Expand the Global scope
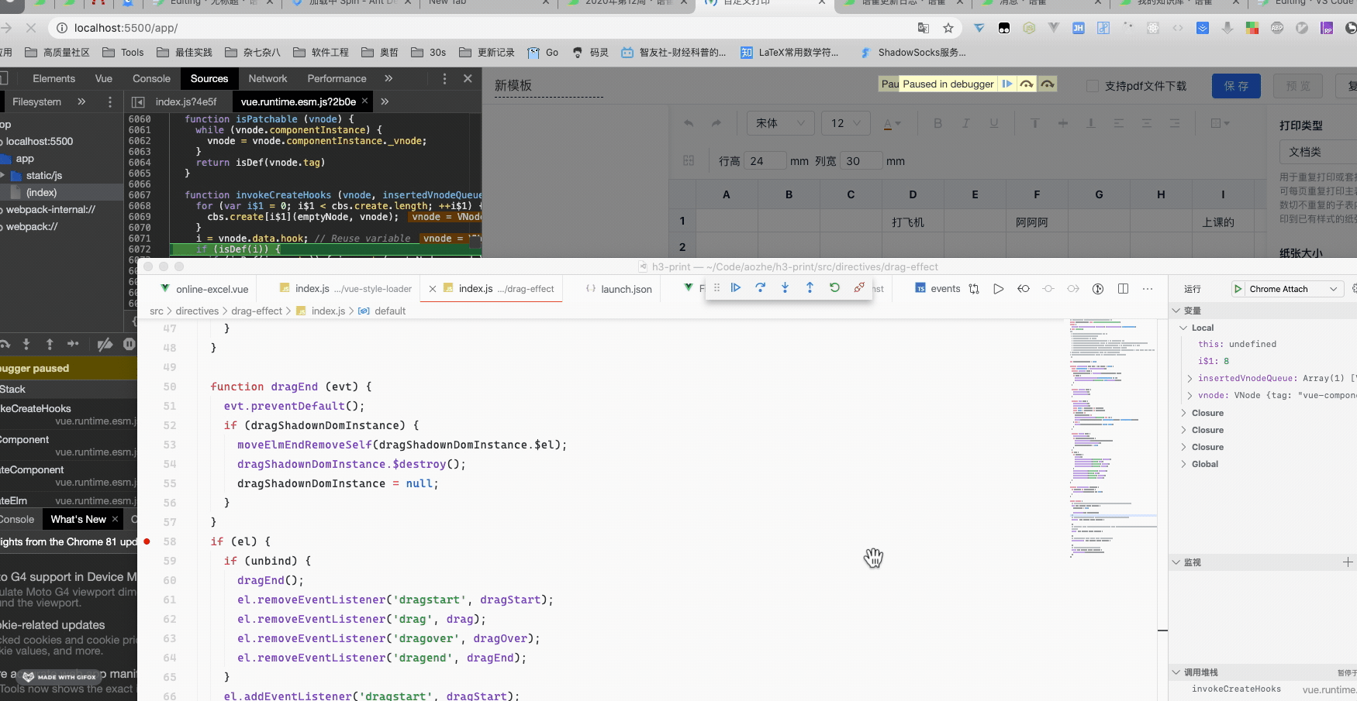This screenshot has height=701, width=1357. (1184, 464)
